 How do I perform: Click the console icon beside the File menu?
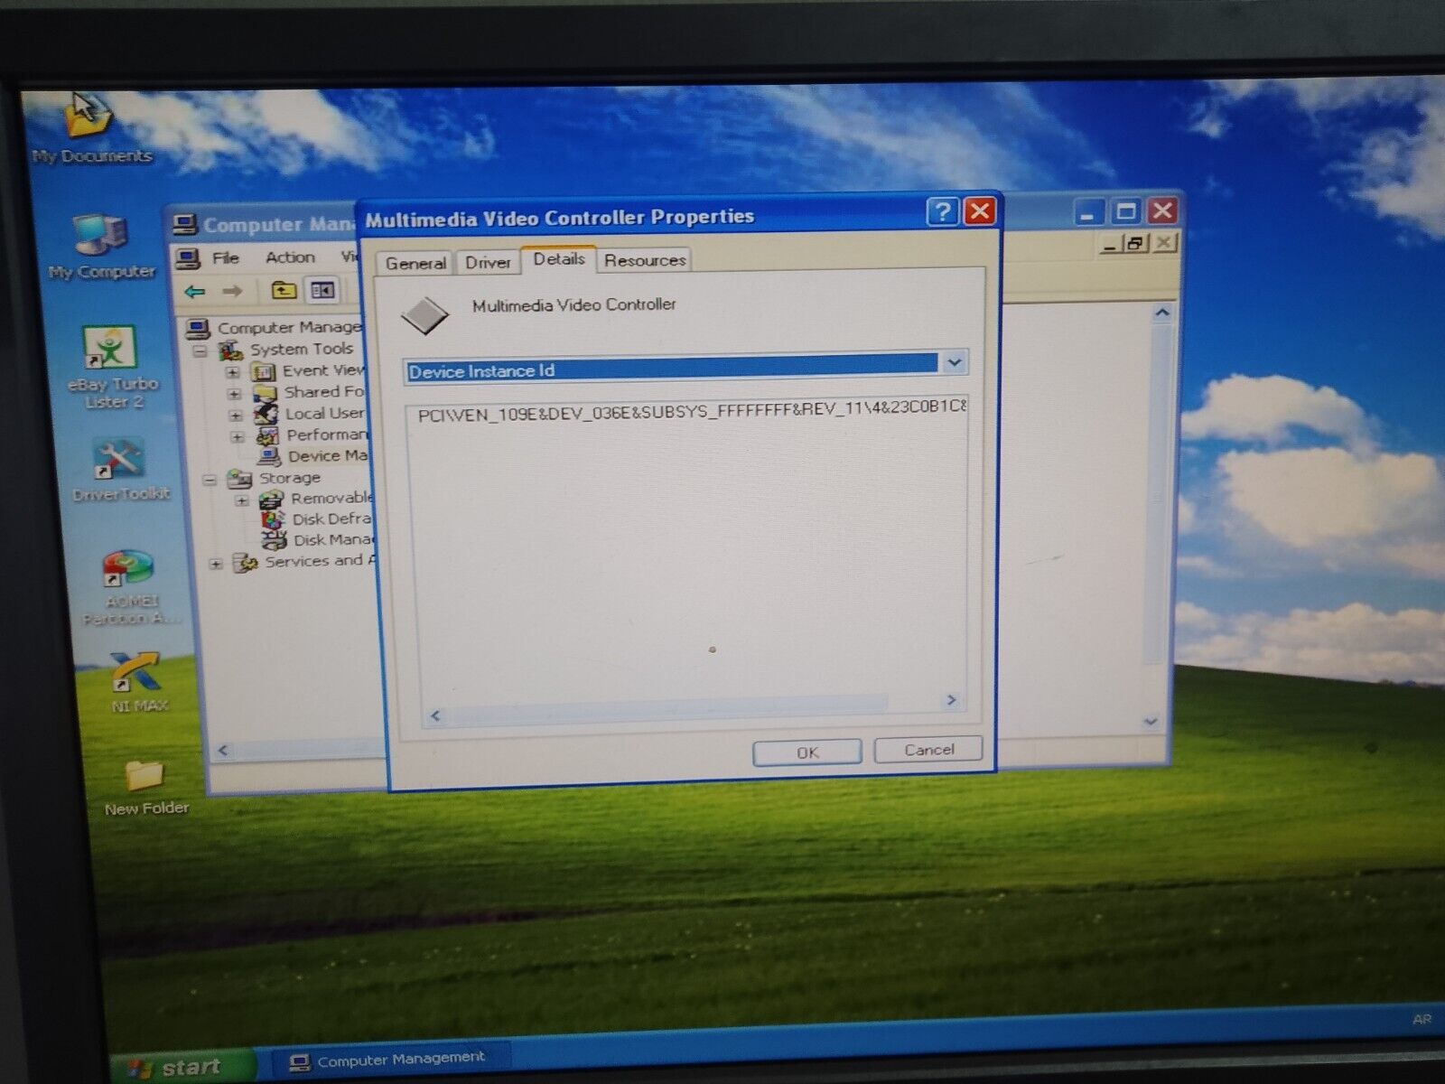[x=188, y=259]
